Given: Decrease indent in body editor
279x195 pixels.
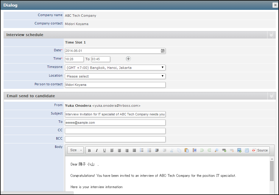Looking at the screenshot, I should [164, 151].
